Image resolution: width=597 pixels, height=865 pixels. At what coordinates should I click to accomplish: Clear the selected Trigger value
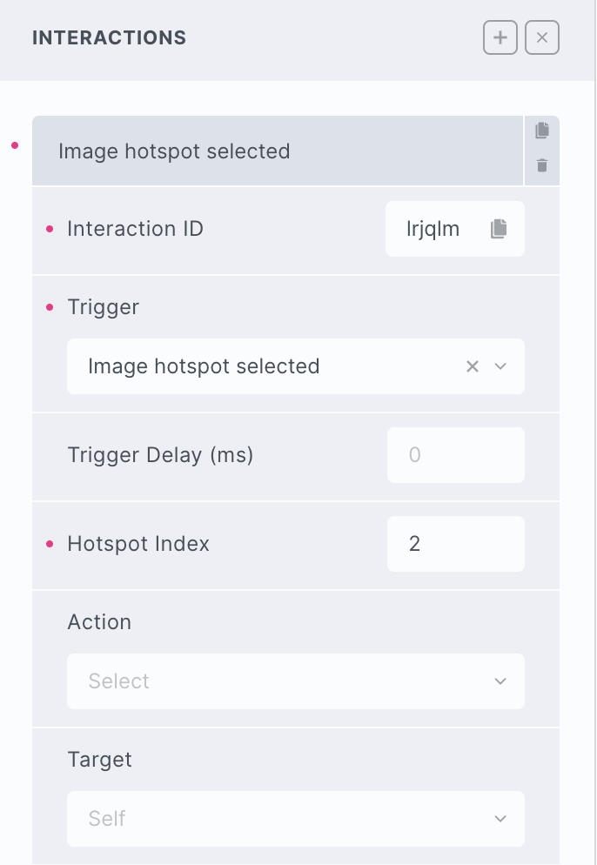pos(473,366)
